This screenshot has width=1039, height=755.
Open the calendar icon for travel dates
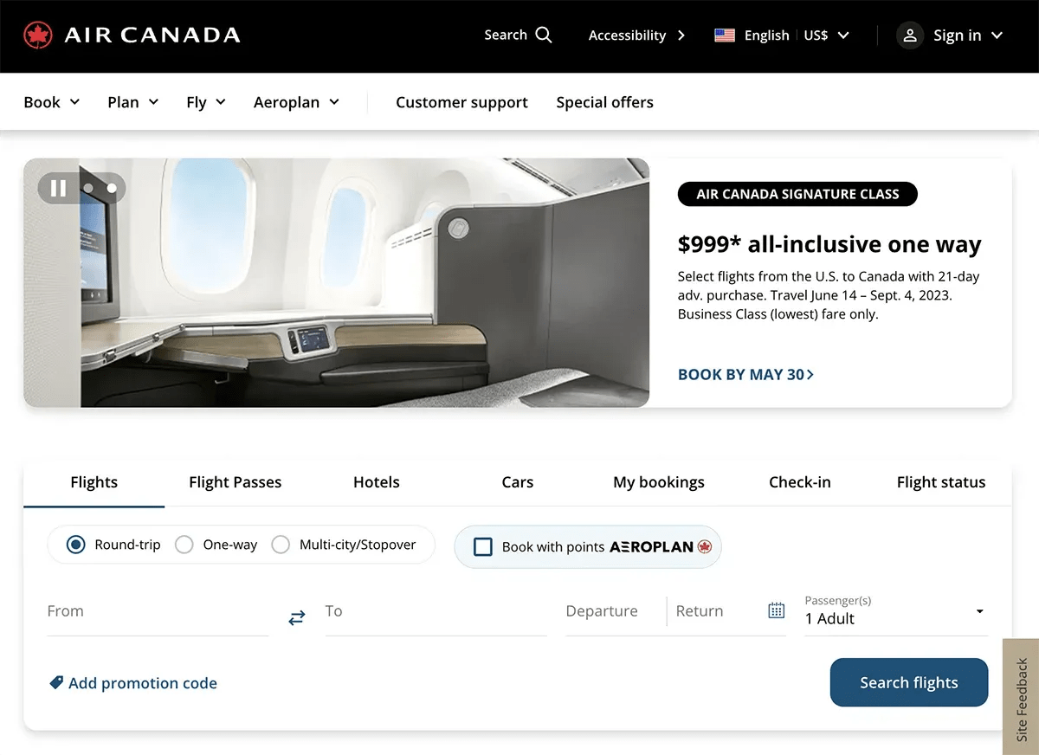[x=776, y=610]
